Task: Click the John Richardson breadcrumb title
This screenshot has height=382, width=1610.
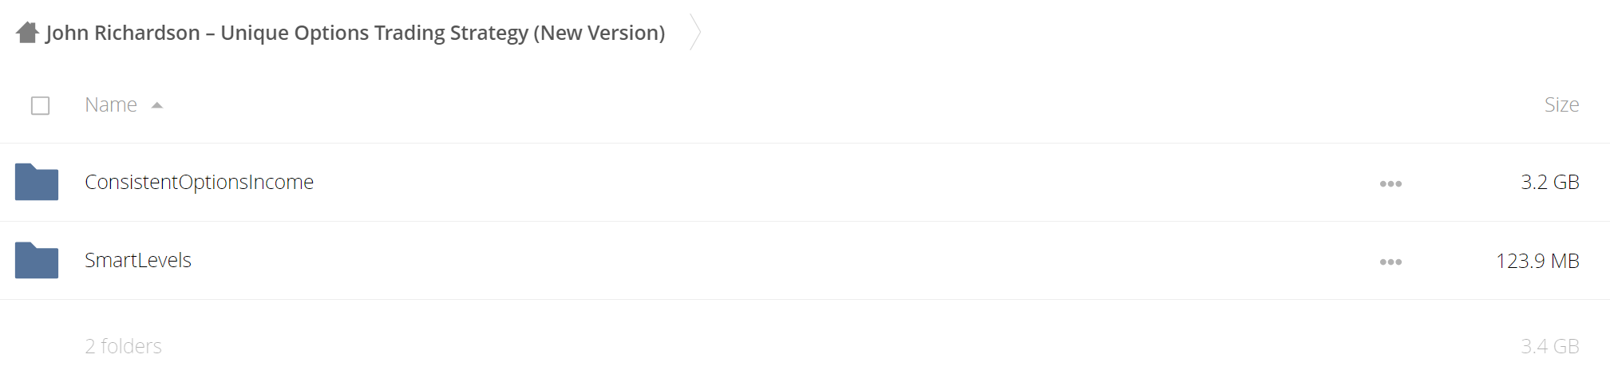Action: click(355, 33)
